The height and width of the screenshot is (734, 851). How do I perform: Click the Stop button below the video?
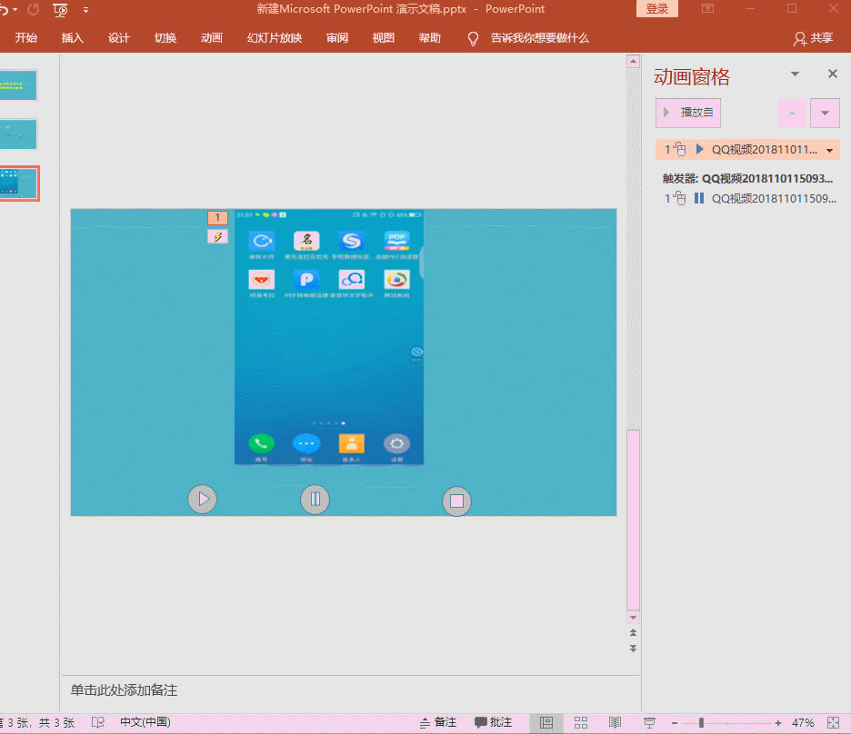(456, 501)
